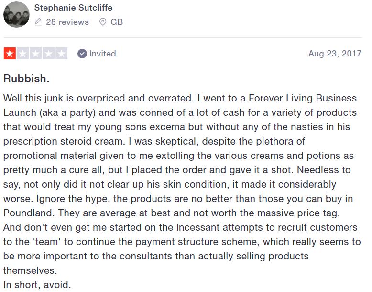372x292 pixels.
Task: Click the first red filled star
Action: pyautogui.click(x=10, y=54)
